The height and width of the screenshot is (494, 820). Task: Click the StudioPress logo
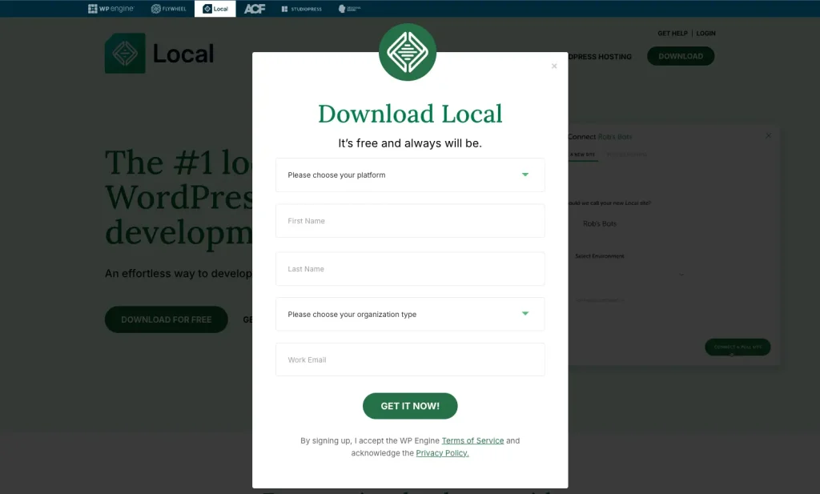301,9
